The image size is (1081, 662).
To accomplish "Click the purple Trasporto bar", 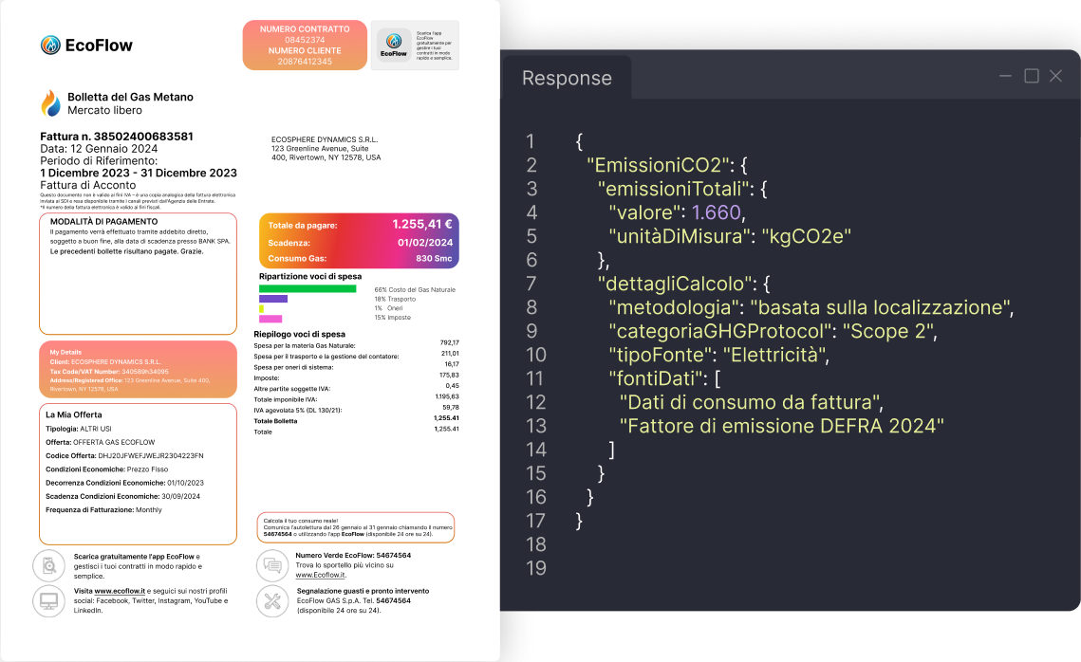I will pos(273,299).
